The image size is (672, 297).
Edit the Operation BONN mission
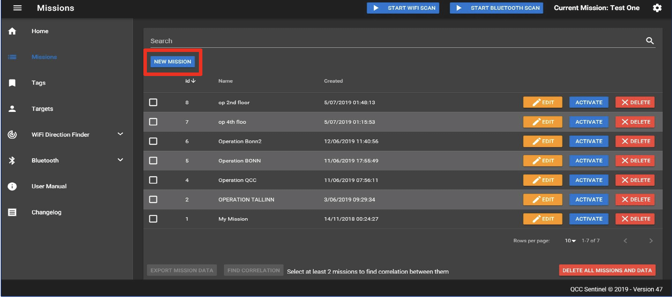click(543, 160)
